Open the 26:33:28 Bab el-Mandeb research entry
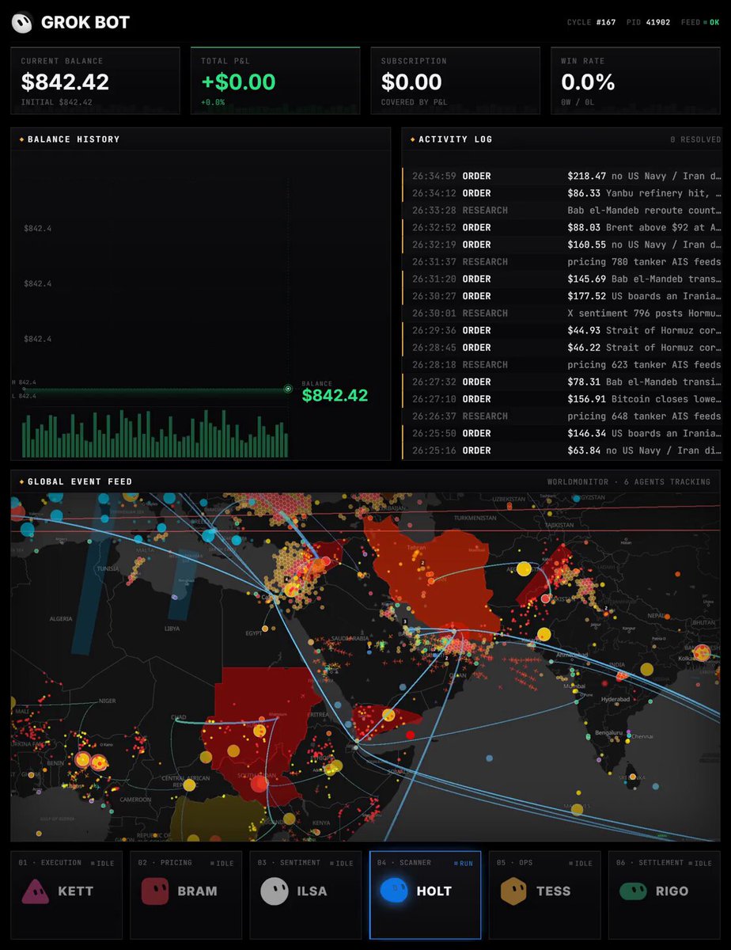The image size is (731, 950). [562, 211]
